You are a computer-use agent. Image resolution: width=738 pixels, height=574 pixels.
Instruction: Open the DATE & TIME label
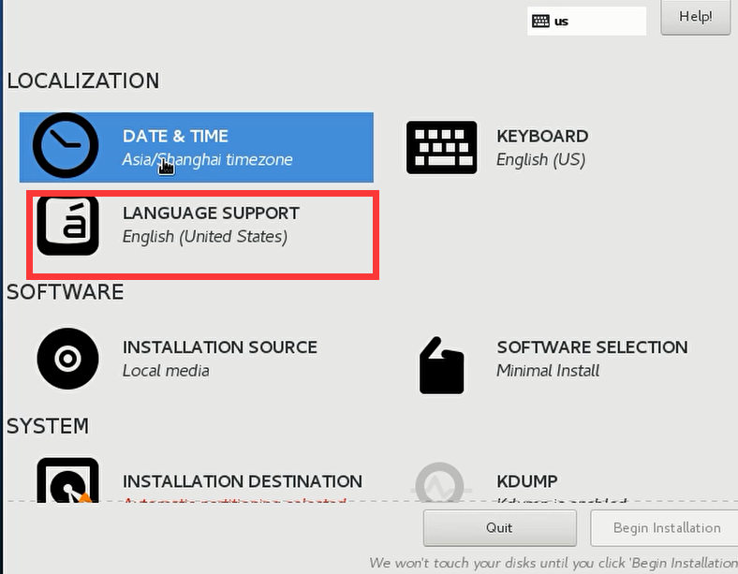coord(175,136)
